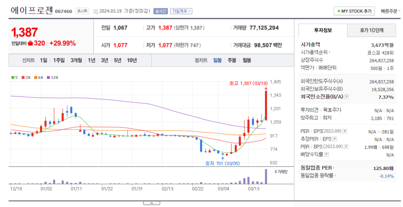Click the 에이프로젠 stock name

tap(32, 10)
